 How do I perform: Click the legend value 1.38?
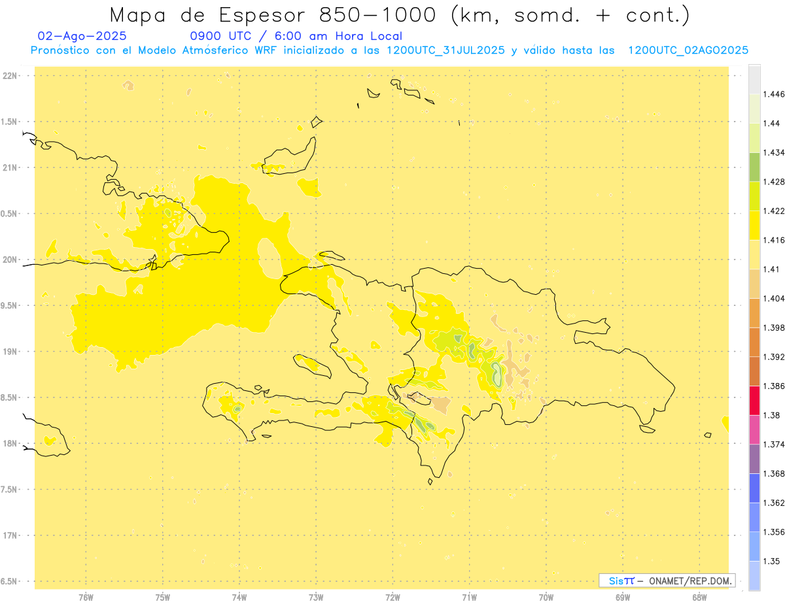click(x=771, y=415)
